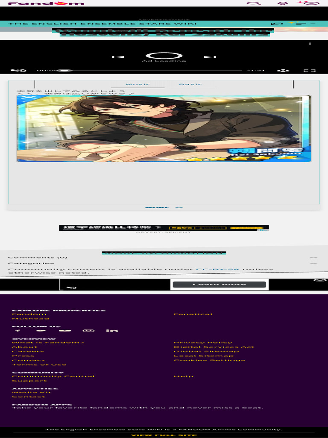Open the Muthead footer link
This screenshot has height=438, width=328.
[x=30, y=319]
